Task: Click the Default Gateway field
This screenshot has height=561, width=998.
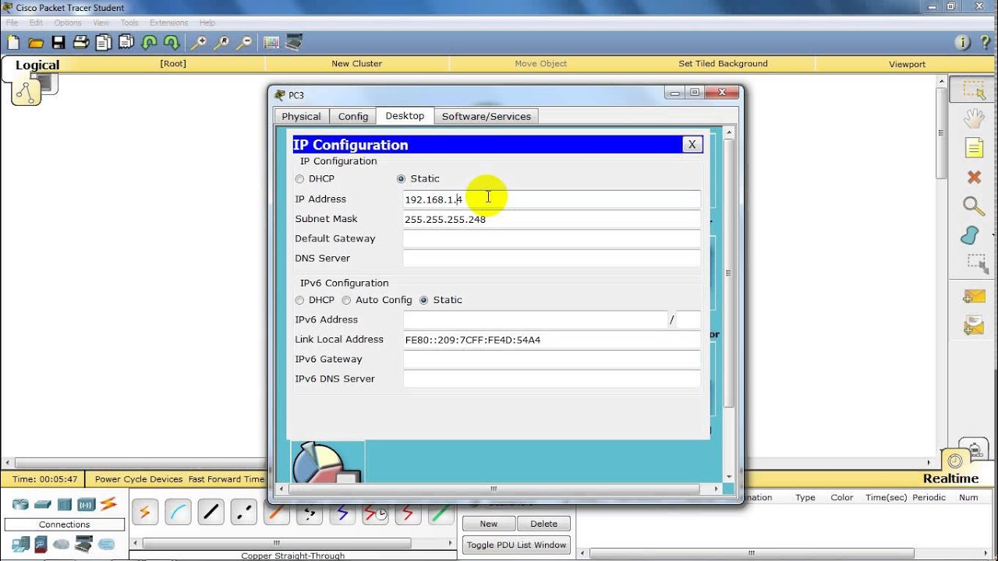Action: tap(552, 238)
